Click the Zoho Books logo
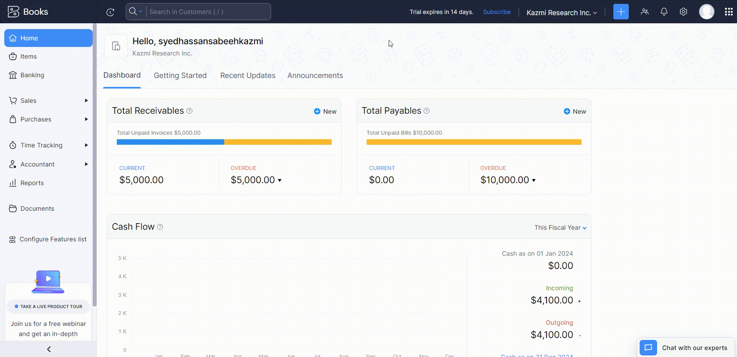The width and height of the screenshot is (737, 357). point(28,12)
